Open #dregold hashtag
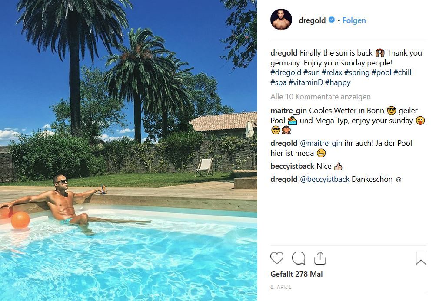The width and height of the screenshot is (439, 301). (x=286, y=72)
